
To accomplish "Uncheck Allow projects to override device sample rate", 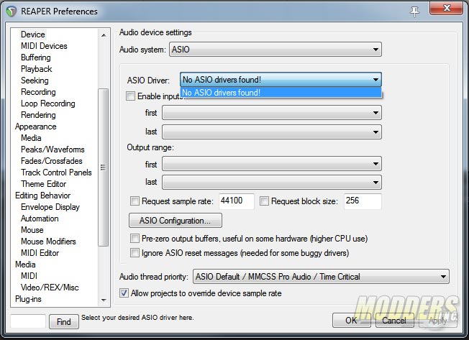I will click(x=124, y=293).
